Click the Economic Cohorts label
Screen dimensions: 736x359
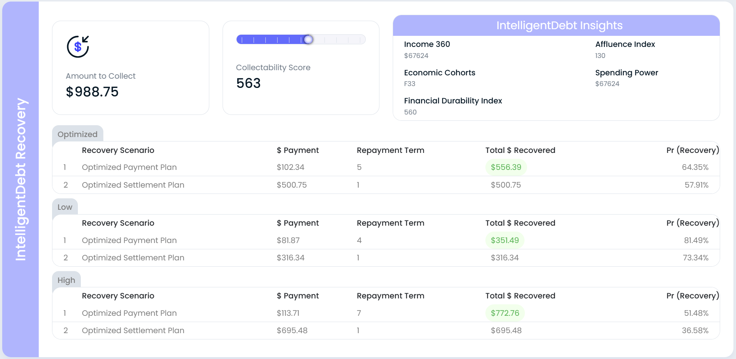coord(440,73)
